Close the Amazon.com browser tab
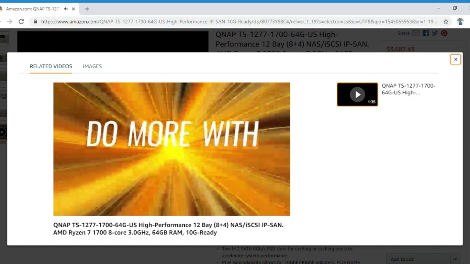This screenshot has width=470, height=264. click(x=74, y=9)
